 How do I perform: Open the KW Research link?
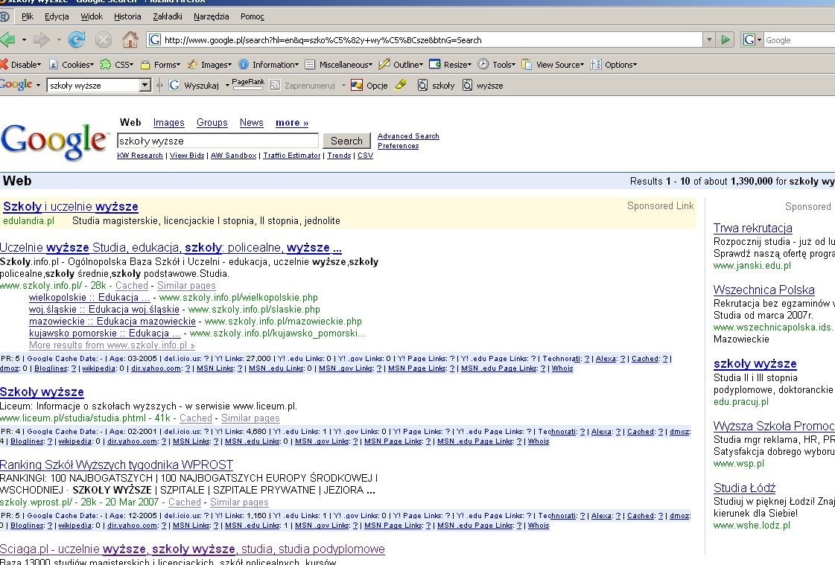point(140,156)
